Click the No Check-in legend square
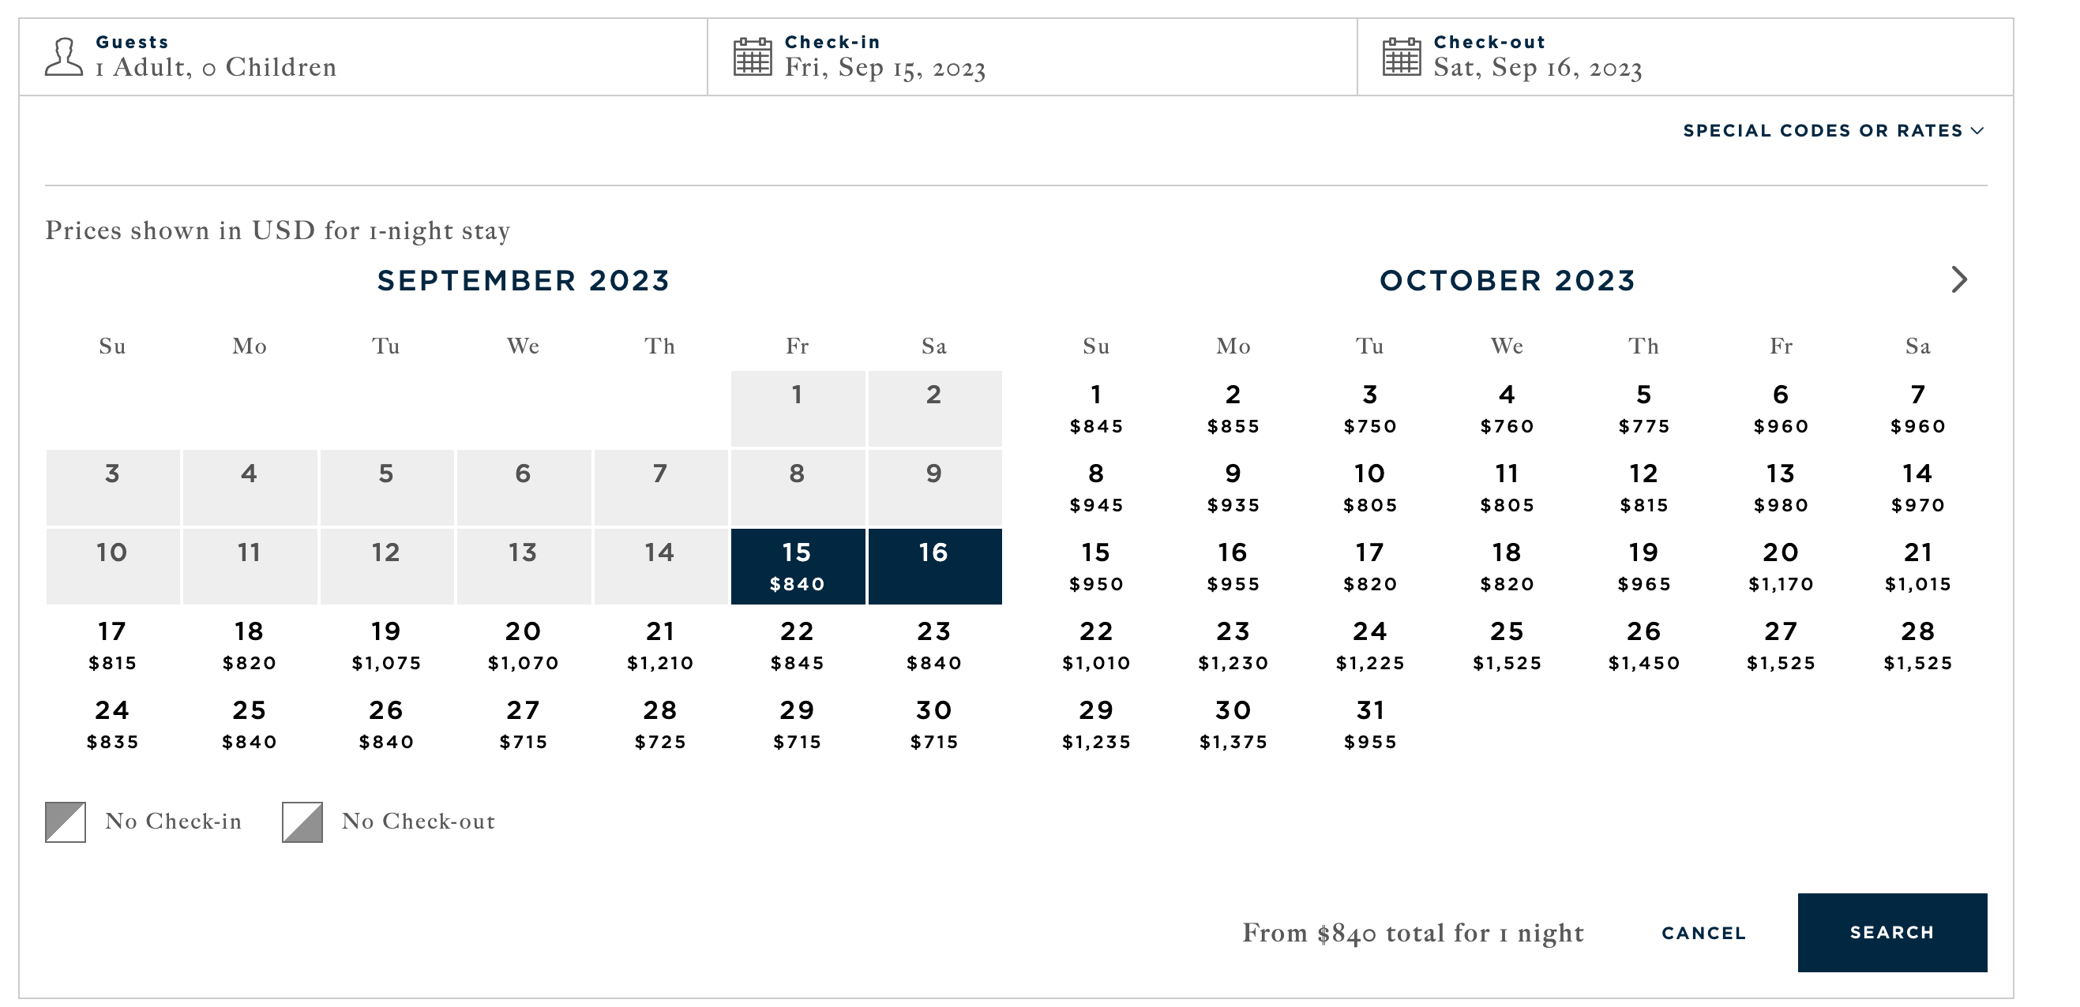2080x1007 pixels. pos(66,823)
